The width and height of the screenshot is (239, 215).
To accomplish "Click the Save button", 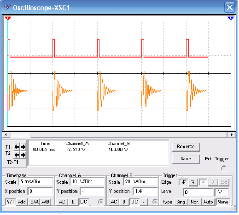I will (186, 159).
